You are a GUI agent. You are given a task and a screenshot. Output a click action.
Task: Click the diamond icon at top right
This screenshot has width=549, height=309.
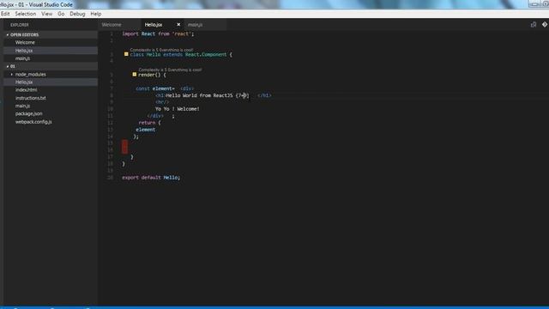pos(545,25)
